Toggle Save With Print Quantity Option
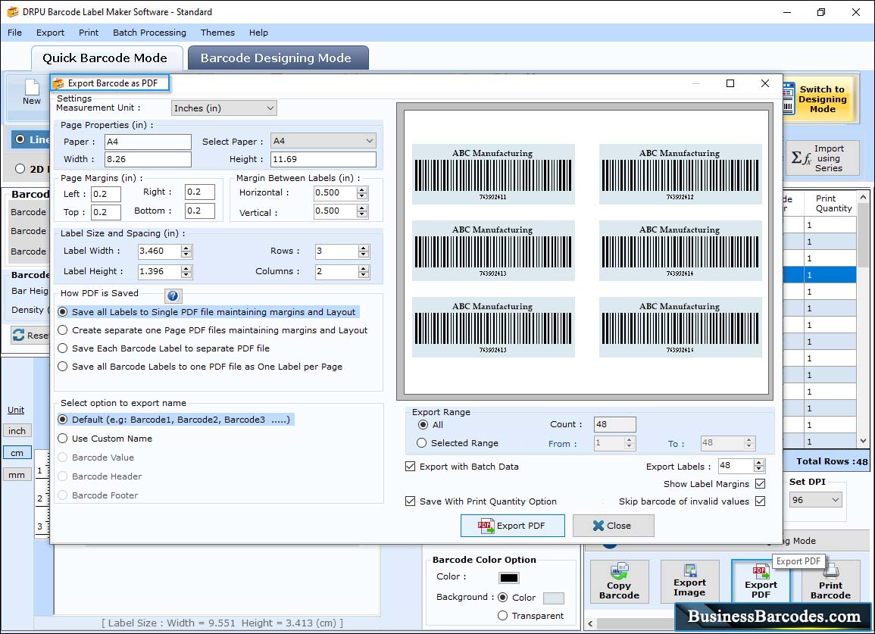Screen dimensions: 875x634 pyautogui.click(x=410, y=501)
